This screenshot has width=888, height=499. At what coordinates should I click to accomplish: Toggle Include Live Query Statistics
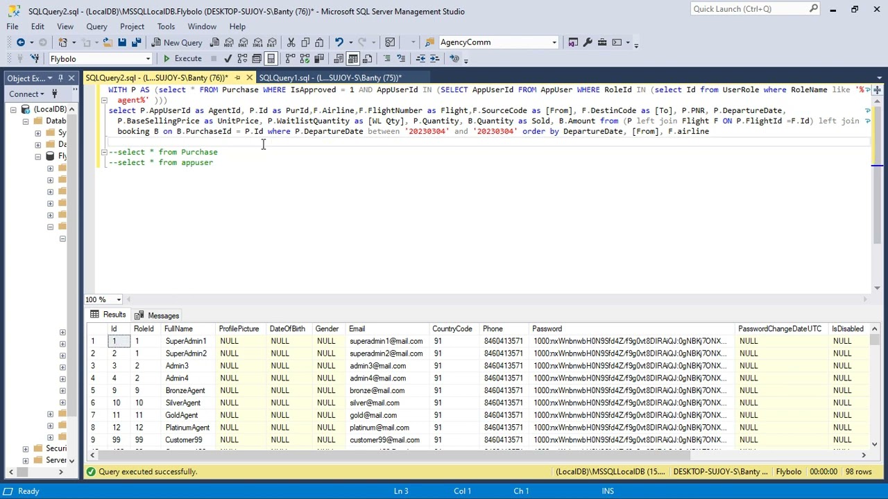(305, 59)
